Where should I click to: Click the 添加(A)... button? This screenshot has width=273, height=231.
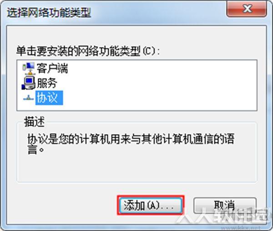pos(151,205)
